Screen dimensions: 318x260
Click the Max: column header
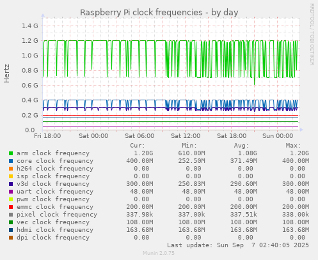pos(293,146)
